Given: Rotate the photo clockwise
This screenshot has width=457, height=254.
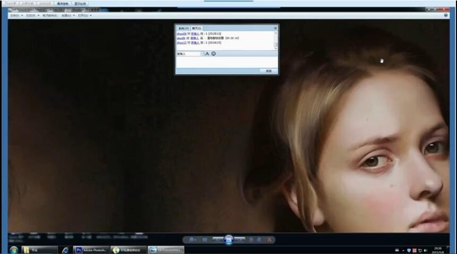Looking at the screenshot, I should point(259,240).
